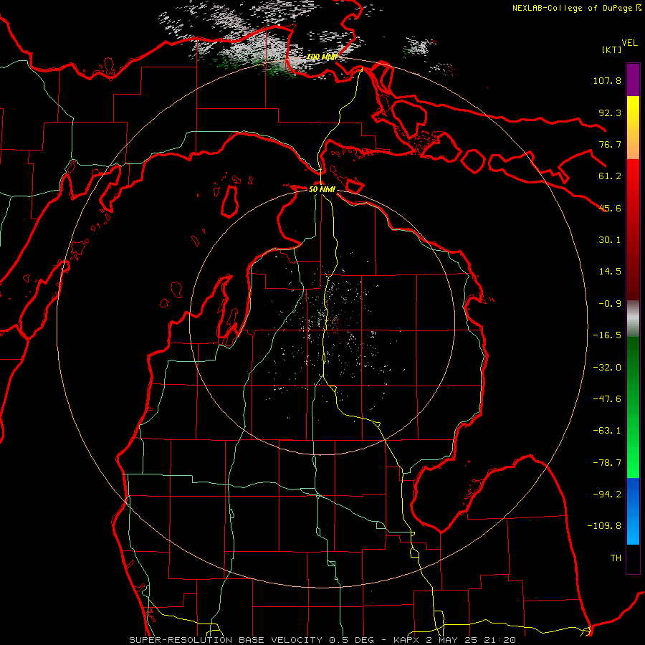Click the Super-Resolution Base Velocity caption
This screenshot has height=645, width=645.
pyautogui.click(x=322, y=640)
